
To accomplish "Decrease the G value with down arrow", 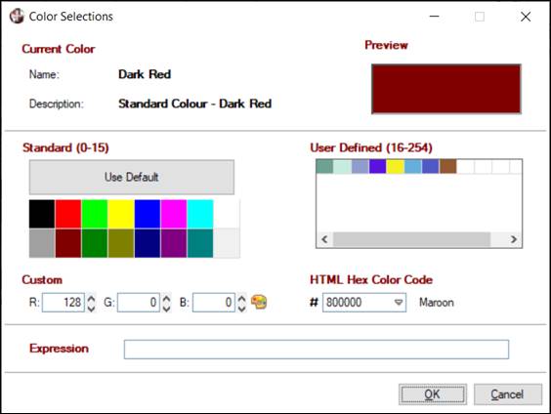I will pos(166,308).
